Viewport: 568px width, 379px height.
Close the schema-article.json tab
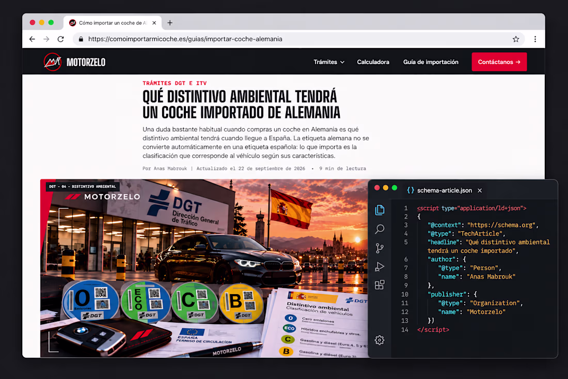[x=480, y=190]
